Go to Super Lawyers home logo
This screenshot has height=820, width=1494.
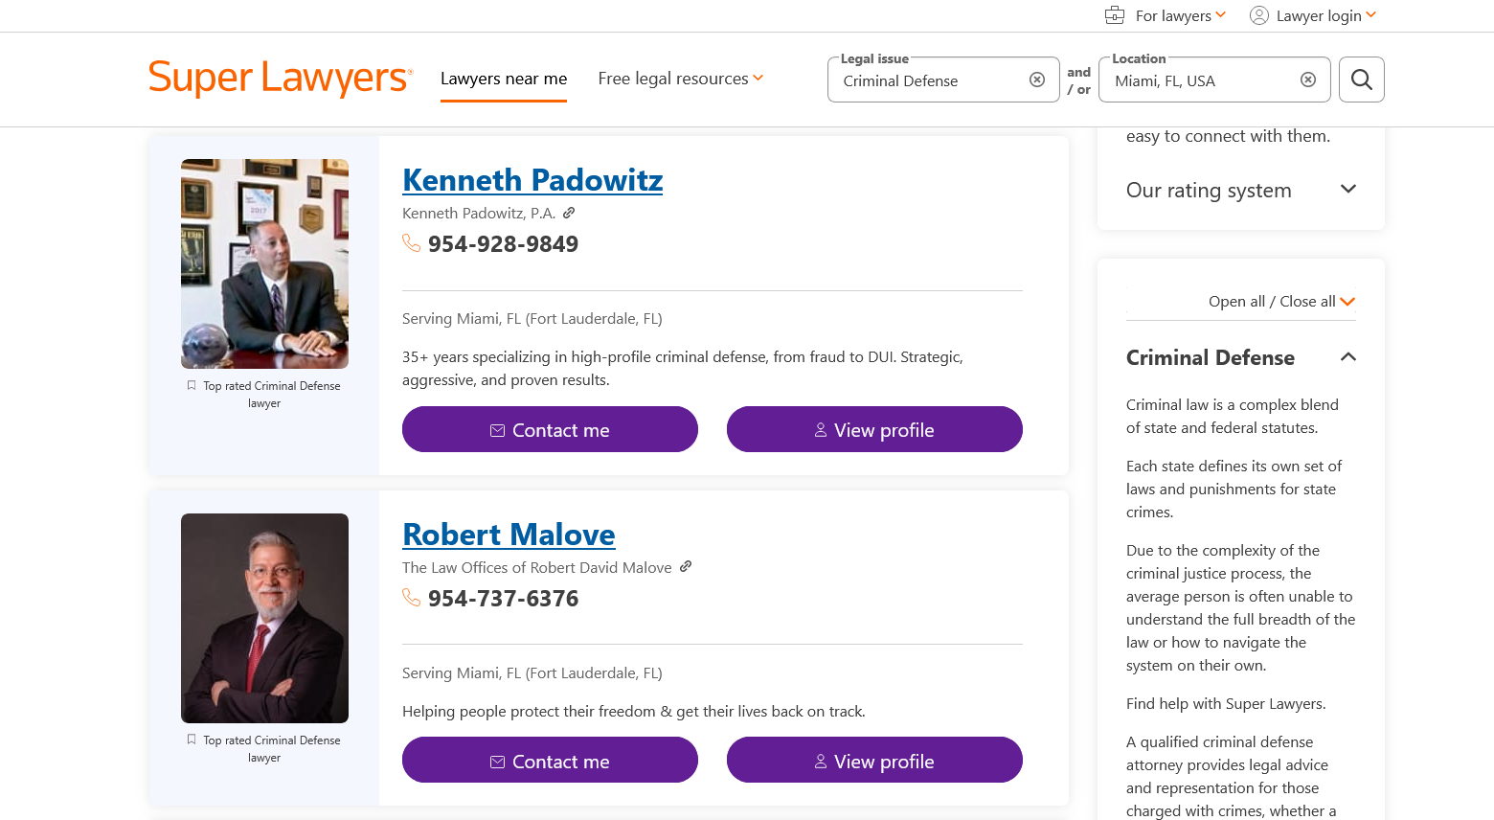click(x=281, y=79)
